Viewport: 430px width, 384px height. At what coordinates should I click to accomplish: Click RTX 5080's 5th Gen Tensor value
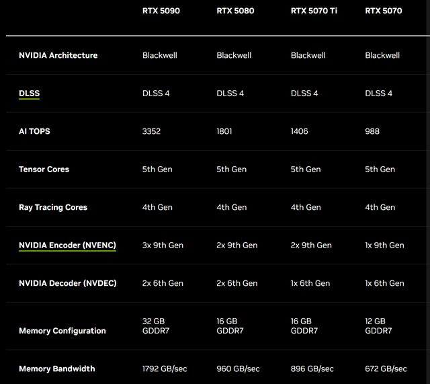tap(231, 169)
